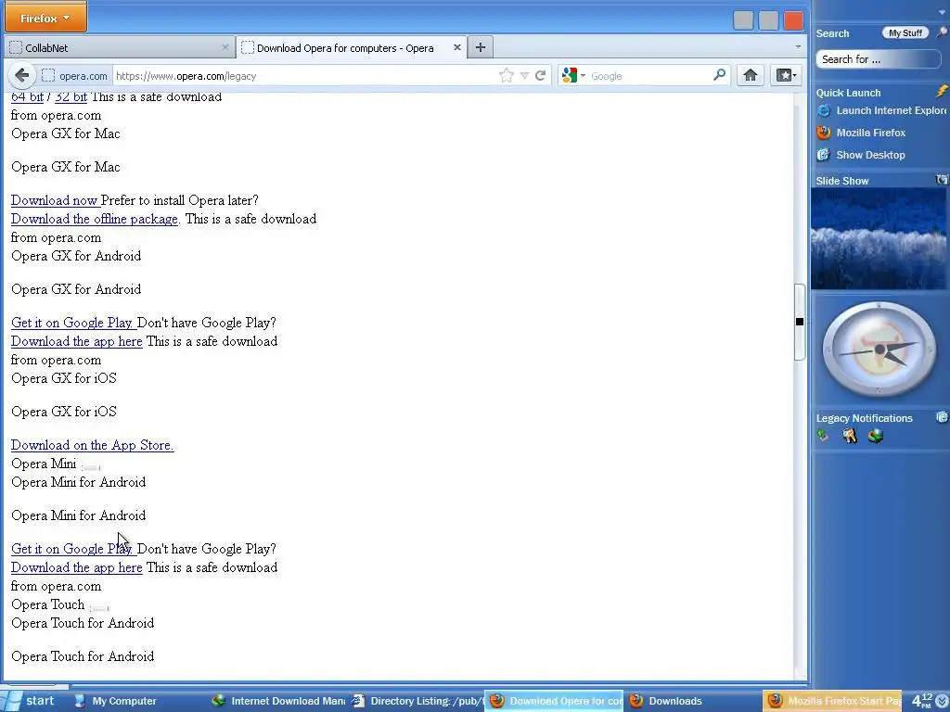Click the opera.com site identity box
This screenshot has height=712, width=950.
pyautogui.click(x=75, y=76)
